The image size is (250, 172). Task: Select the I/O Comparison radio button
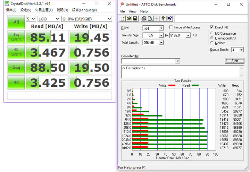[x=212, y=34]
